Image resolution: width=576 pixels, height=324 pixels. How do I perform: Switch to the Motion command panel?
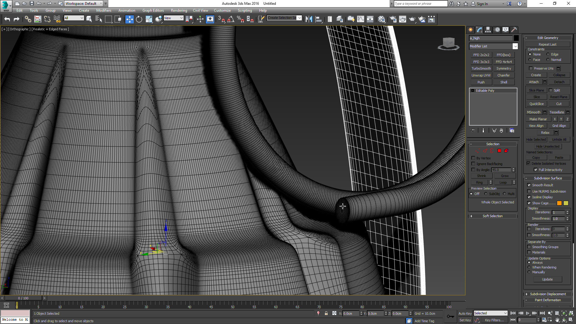point(497,29)
